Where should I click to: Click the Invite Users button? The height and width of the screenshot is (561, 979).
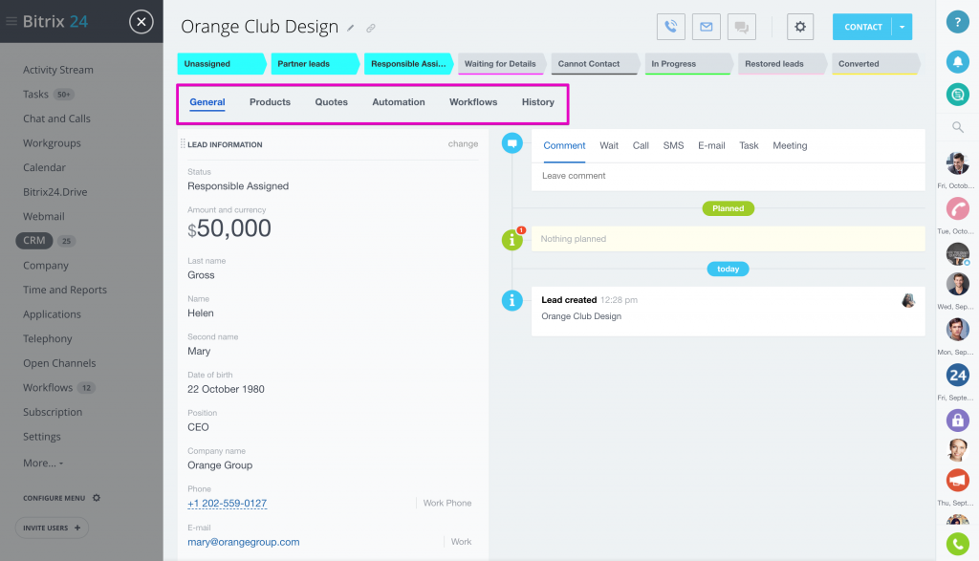(52, 528)
